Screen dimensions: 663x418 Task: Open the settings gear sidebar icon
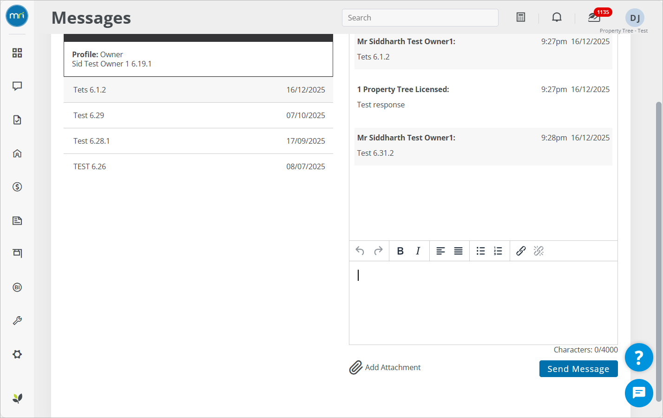tap(17, 354)
